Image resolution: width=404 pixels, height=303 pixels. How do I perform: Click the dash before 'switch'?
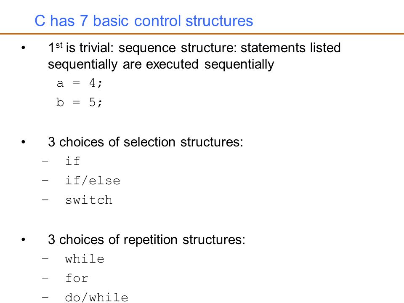point(45,199)
